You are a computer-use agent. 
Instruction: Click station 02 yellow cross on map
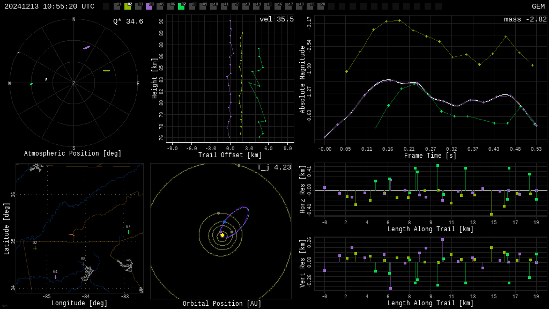point(35,248)
